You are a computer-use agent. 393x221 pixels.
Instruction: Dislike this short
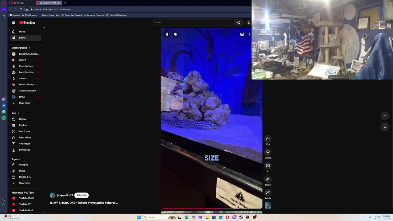tap(268, 152)
